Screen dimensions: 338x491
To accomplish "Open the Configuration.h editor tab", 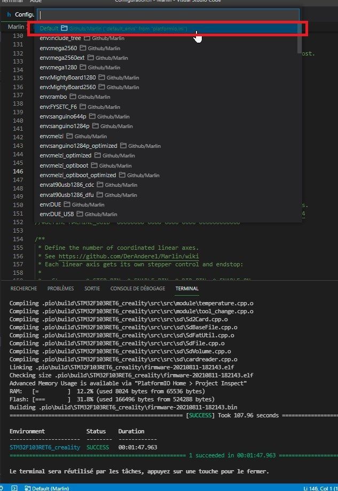I will [x=20, y=14].
